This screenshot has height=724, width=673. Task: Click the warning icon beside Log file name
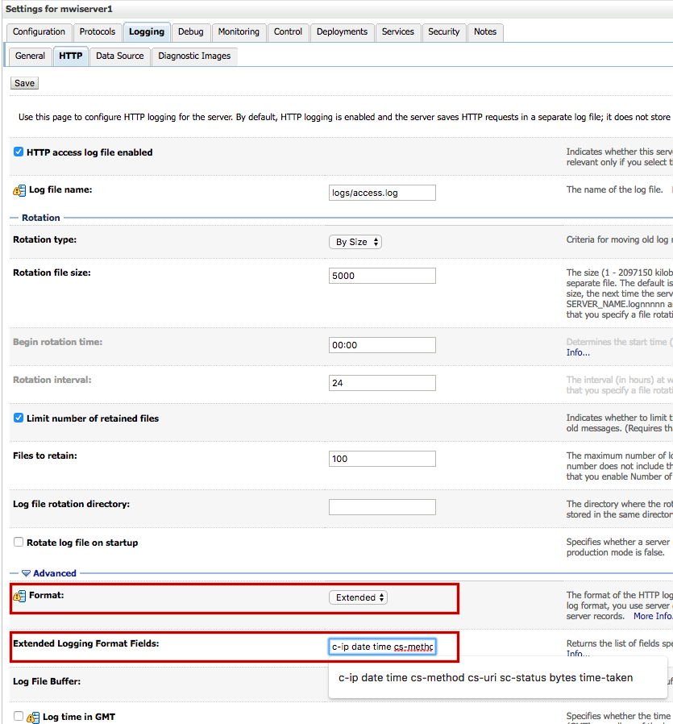tap(19, 190)
